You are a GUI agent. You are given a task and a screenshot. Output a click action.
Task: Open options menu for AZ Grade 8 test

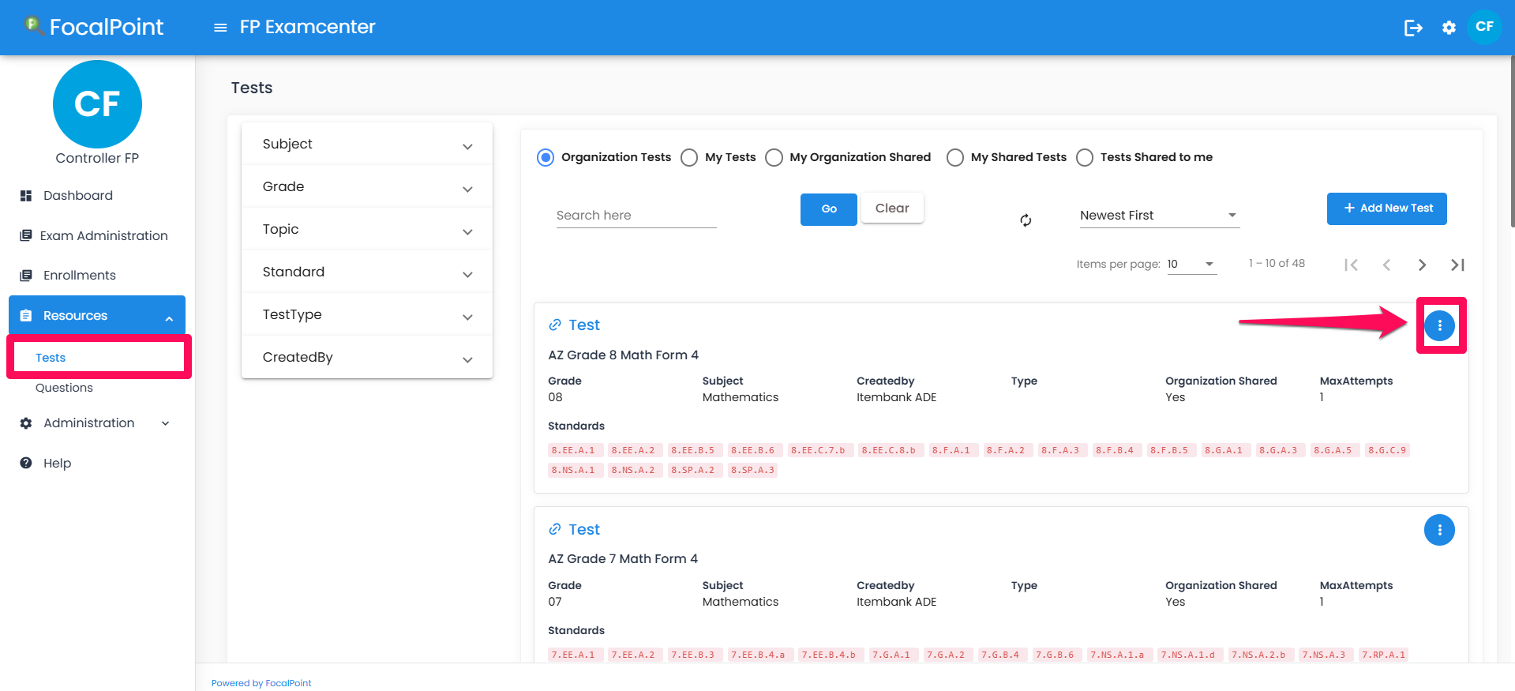[1439, 325]
